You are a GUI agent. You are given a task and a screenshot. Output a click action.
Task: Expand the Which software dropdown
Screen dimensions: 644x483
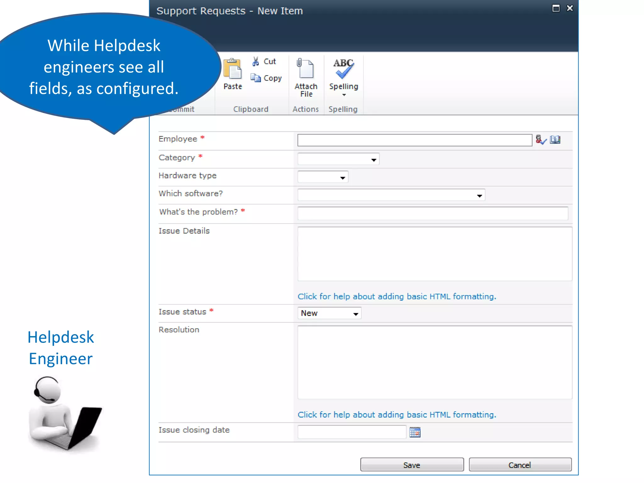391,195
